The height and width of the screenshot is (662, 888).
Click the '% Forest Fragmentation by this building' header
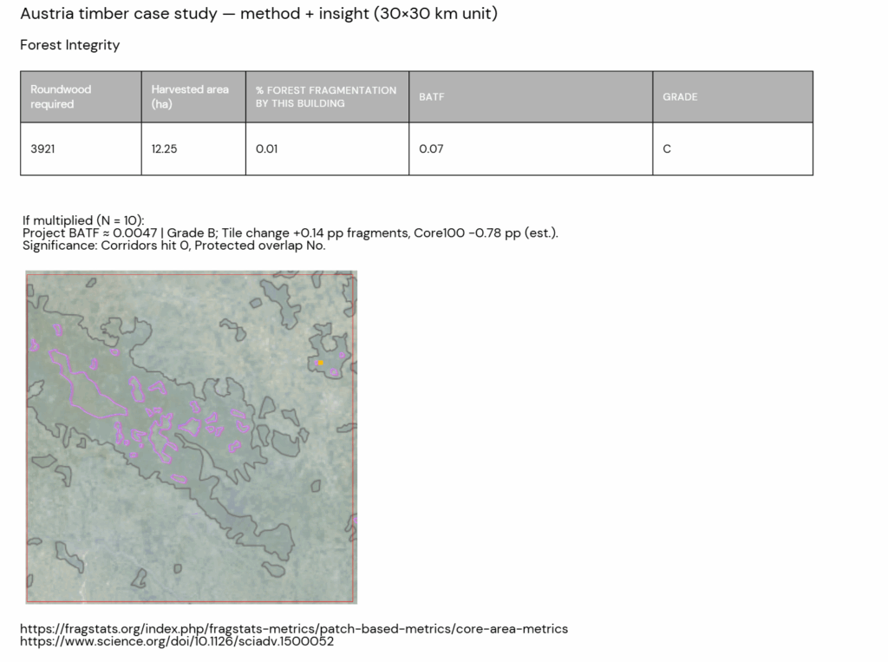(x=326, y=96)
